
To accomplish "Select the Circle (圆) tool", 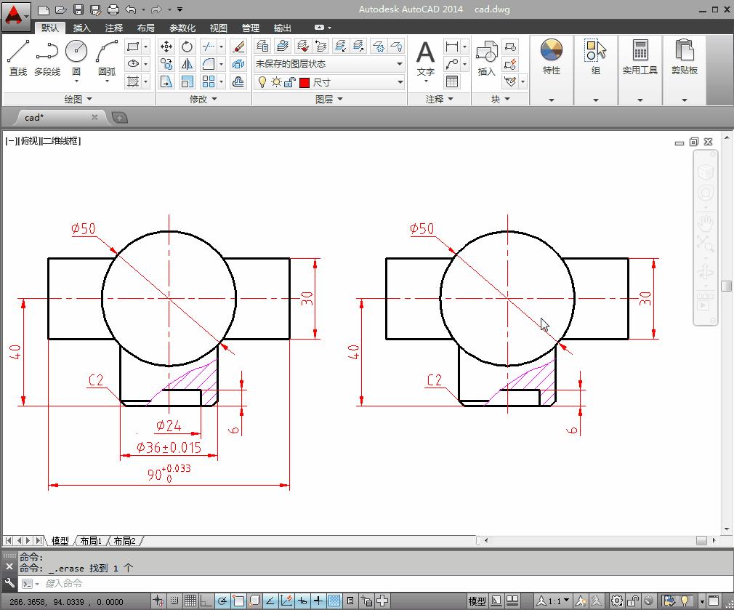I will (76, 49).
